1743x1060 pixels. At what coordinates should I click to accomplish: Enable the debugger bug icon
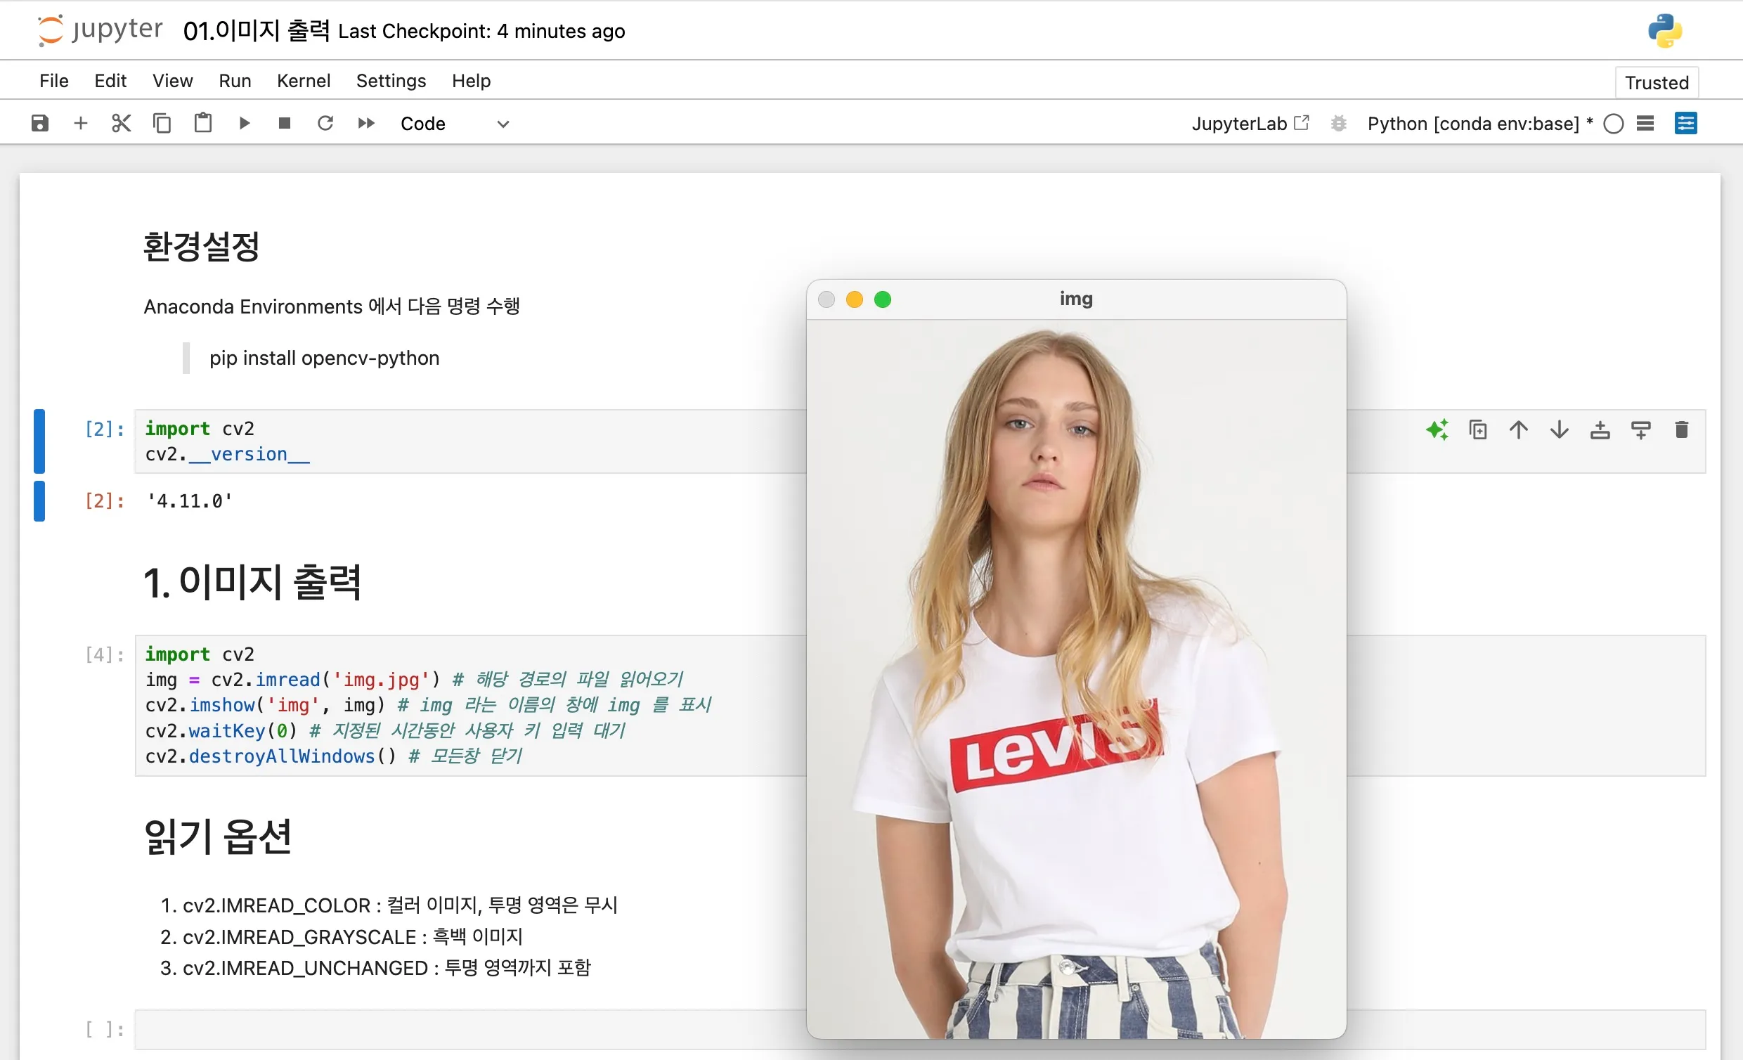point(1338,124)
